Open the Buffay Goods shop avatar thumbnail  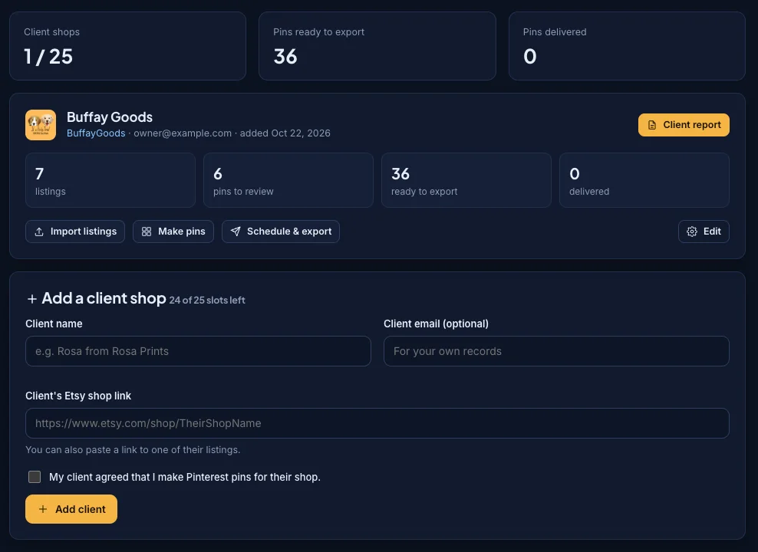click(x=41, y=125)
